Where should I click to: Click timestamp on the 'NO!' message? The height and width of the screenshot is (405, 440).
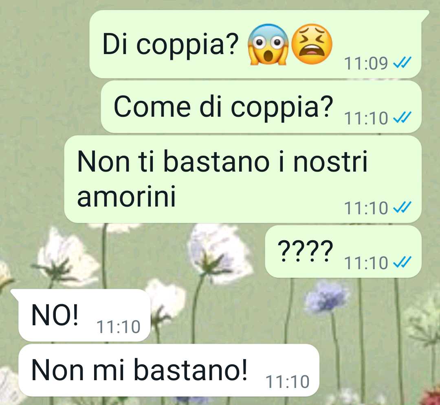[x=118, y=327]
